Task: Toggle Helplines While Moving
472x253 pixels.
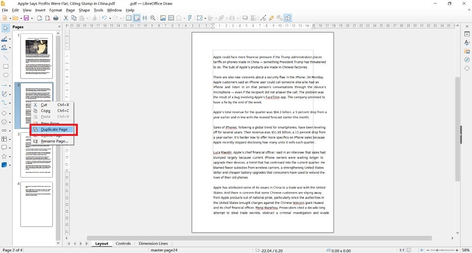Action: (x=145, y=18)
